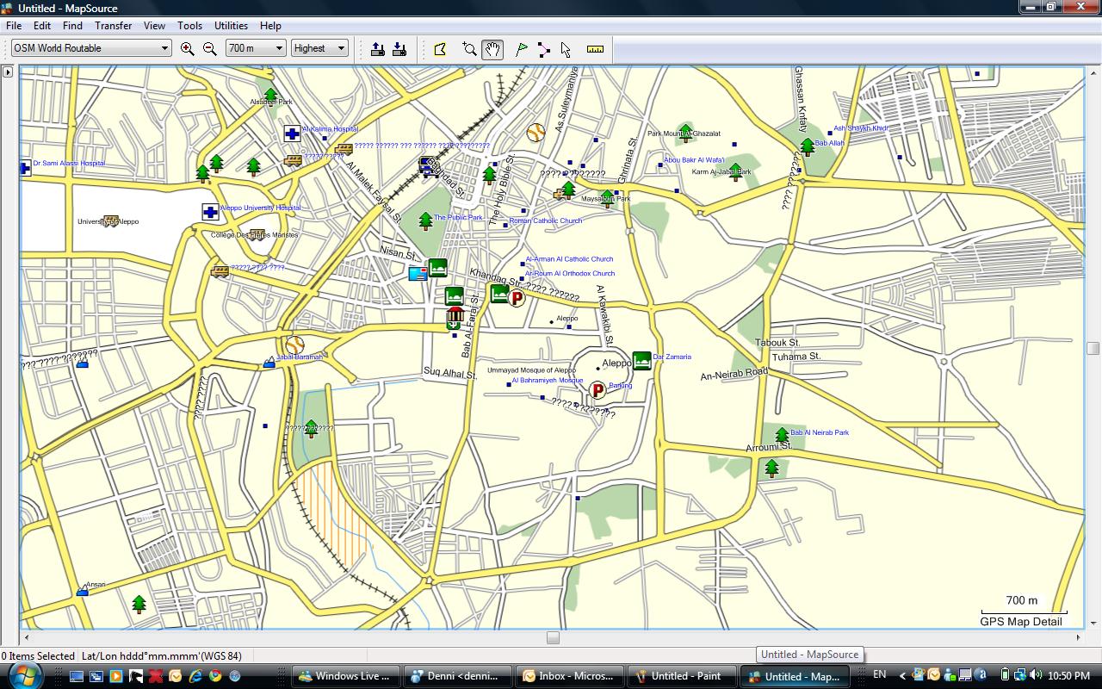Click the map's horizontal scrollbar left arrow
This screenshot has height=689, width=1102.
point(27,638)
